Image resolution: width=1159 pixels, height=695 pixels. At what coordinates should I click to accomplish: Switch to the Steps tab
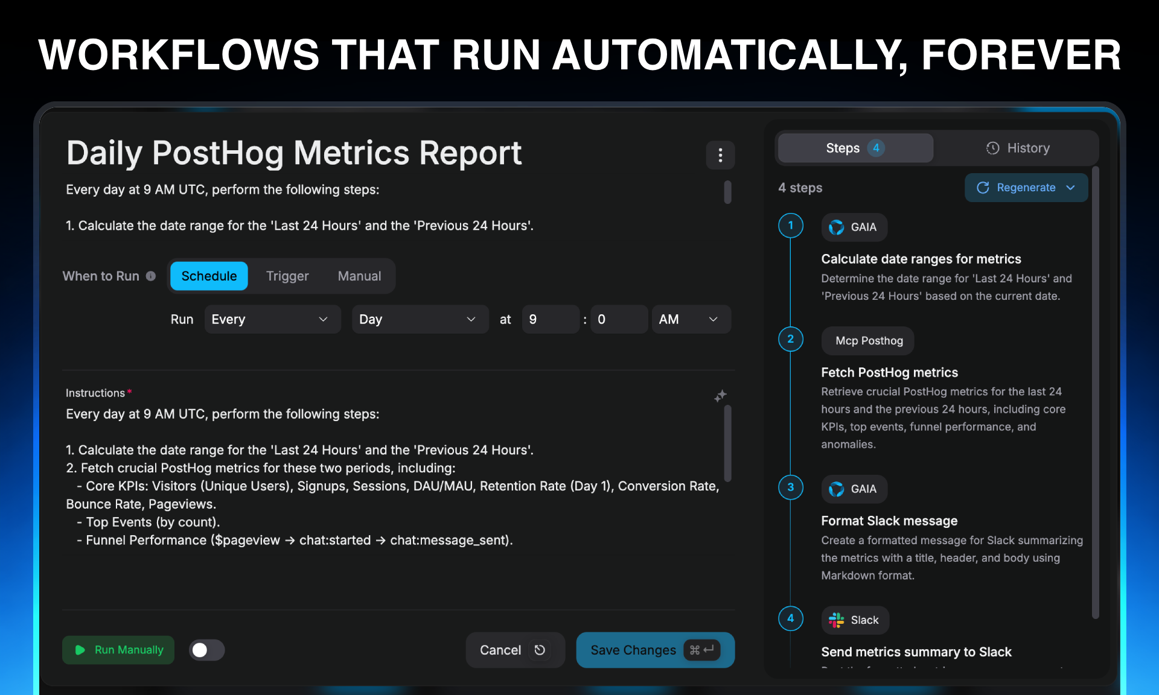[x=855, y=148]
